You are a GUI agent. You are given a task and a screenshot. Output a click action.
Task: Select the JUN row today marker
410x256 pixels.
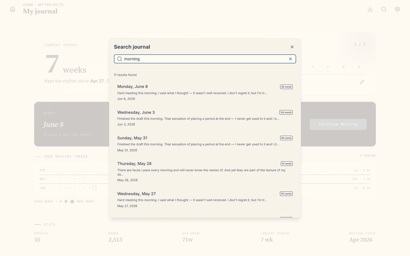[94, 188]
